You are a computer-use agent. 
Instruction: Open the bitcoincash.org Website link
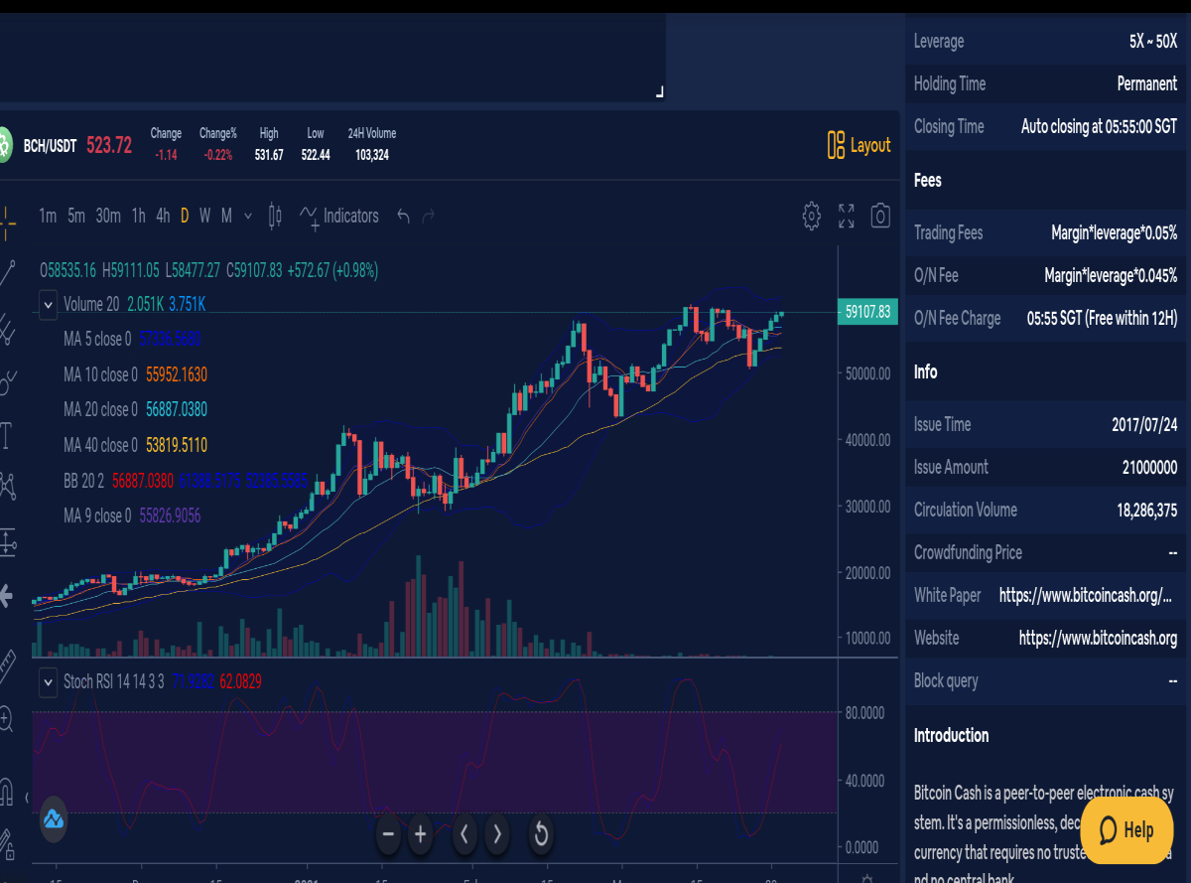pyautogui.click(x=1098, y=638)
